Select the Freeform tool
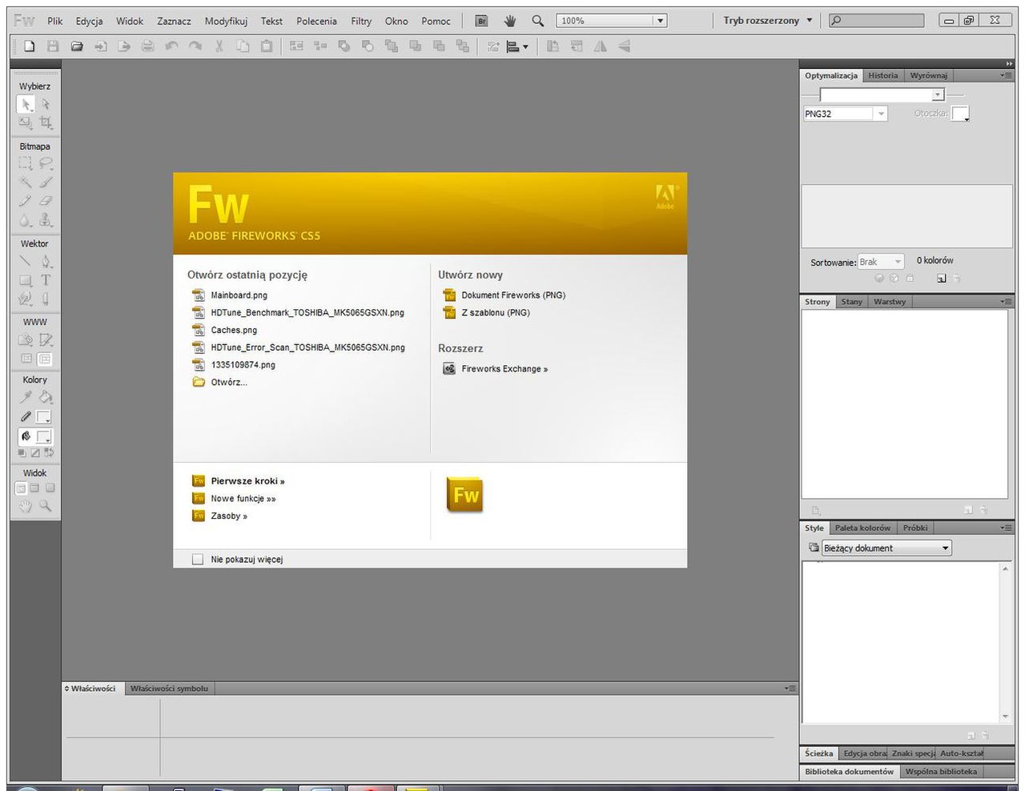 pos(26,299)
